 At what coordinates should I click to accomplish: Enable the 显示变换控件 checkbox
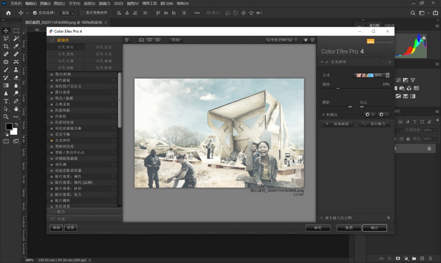tap(82, 13)
